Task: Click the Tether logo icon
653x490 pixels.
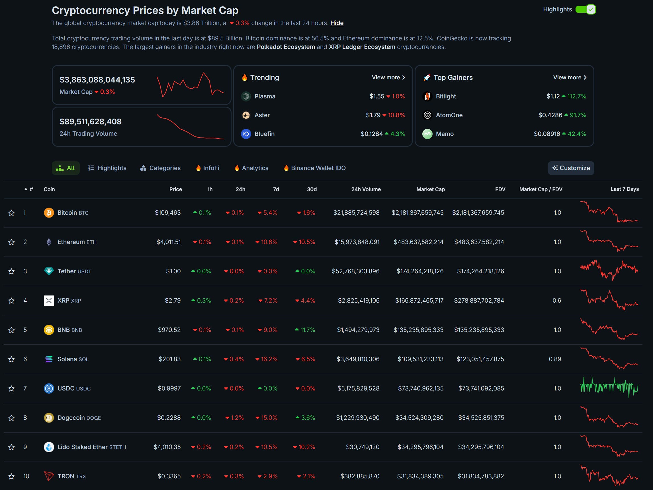Action: (x=49, y=271)
